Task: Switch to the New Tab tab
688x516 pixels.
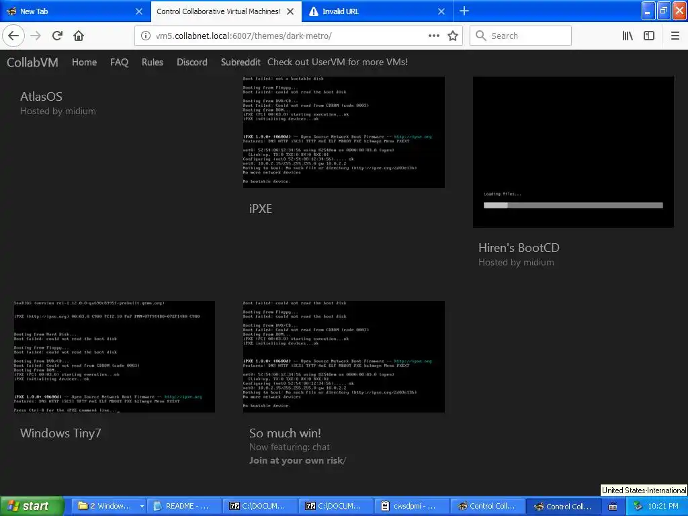Action: click(75, 11)
